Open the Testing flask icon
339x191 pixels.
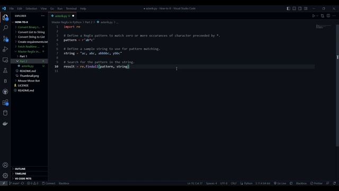click(5, 71)
